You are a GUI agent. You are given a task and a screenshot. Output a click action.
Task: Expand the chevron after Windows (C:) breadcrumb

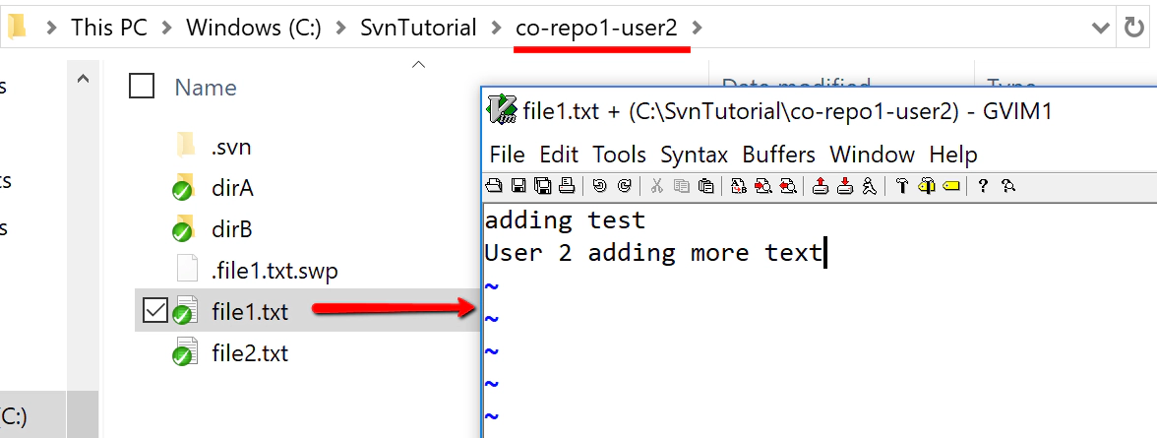(x=340, y=29)
